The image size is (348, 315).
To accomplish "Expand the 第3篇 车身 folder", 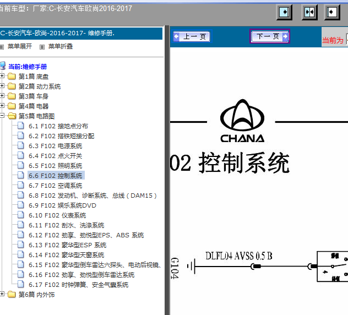I will tap(2, 96).
